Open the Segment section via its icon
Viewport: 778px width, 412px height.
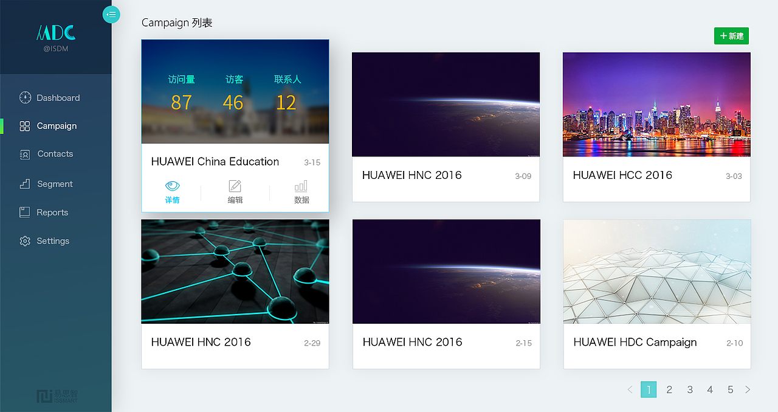pos(24,183)
